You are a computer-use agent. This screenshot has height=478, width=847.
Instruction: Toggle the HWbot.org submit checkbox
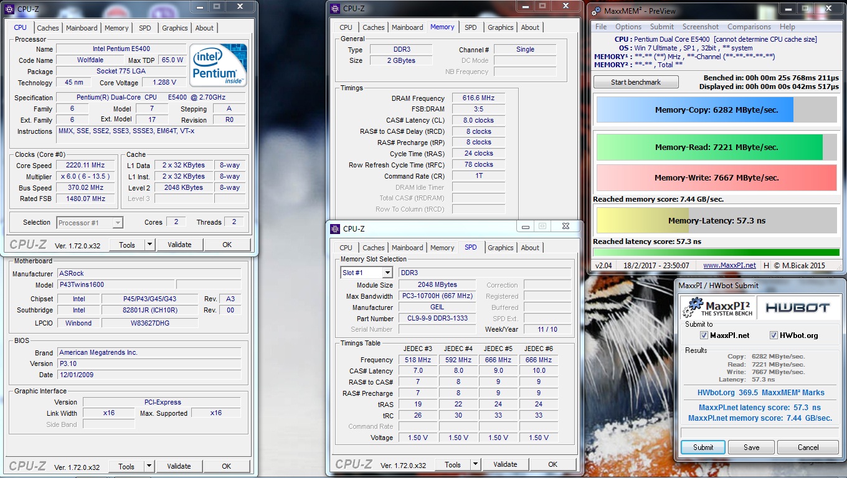pyautogui.click(x=774, y=335)
